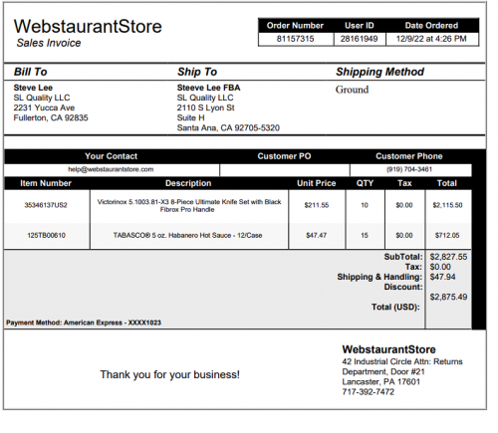Click subtotal amount $2,827.55

coord(448,257)
